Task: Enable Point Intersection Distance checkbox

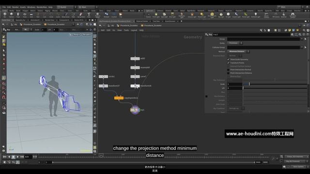Action: pos(228,73)
